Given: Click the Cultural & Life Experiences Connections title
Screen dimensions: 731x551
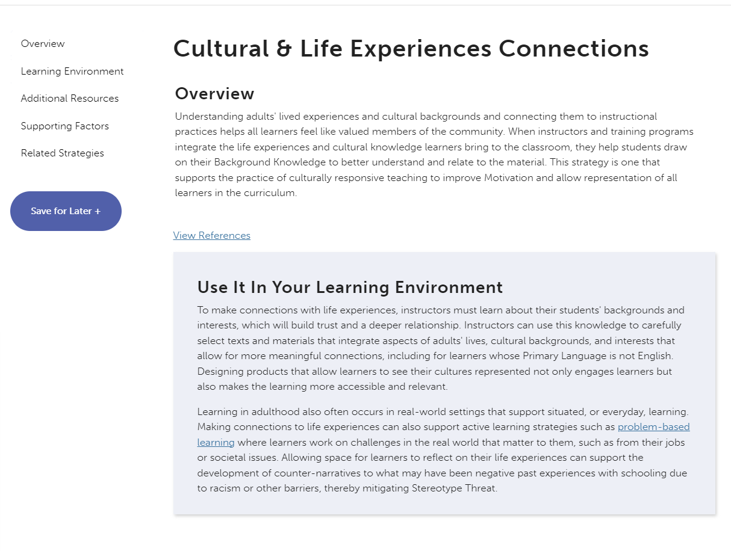Looking at the screenshot, I should pyautogui.click(x=411, y=49).
